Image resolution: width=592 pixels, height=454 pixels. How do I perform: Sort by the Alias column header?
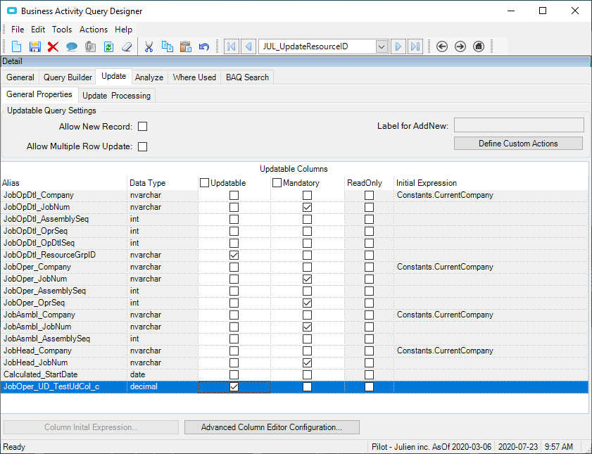click(x=64, y=183)
